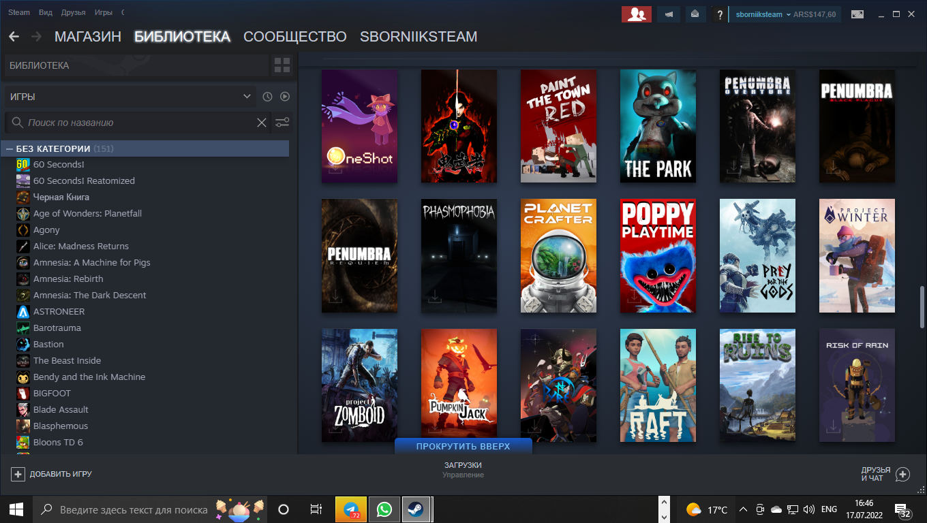The image size is (927, 523).
Task: Open the SBORNIIKSTEAM profile tab
Action: (x=419, y=37)
